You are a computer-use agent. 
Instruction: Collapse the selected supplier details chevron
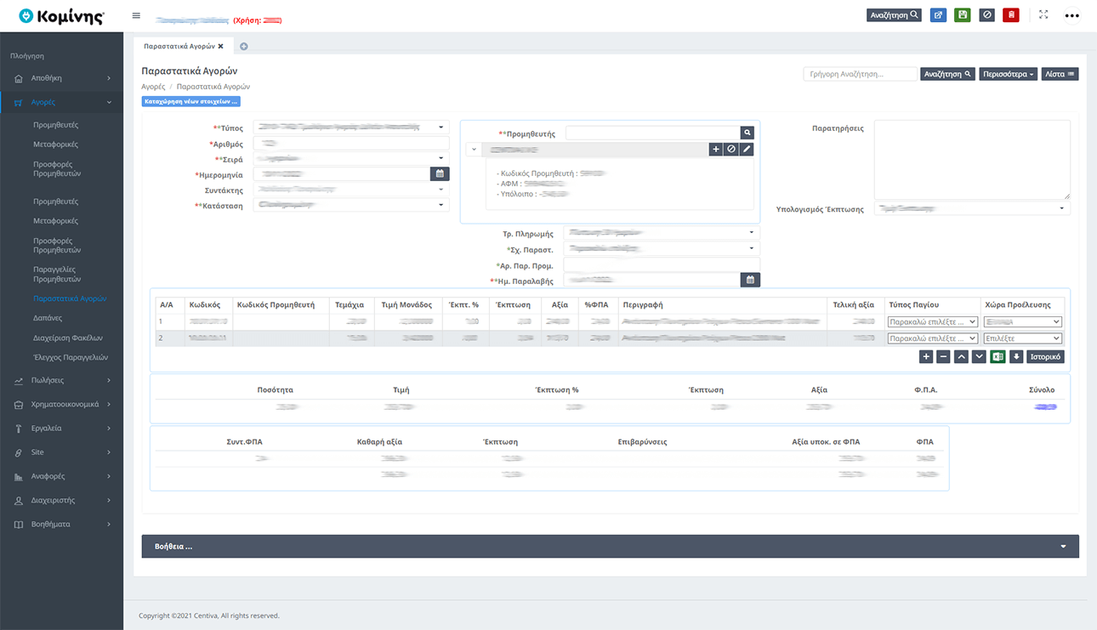pos(474,150)
